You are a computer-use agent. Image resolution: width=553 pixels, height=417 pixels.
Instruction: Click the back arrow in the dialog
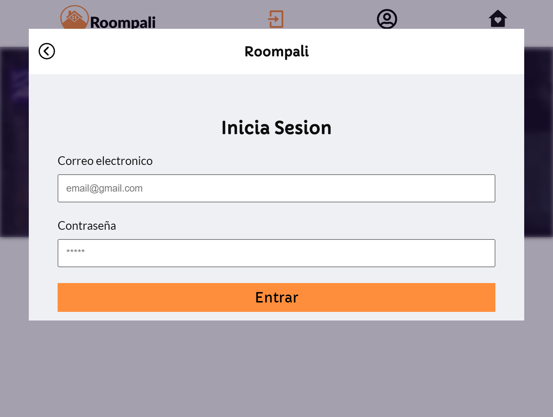pos(47,51)
